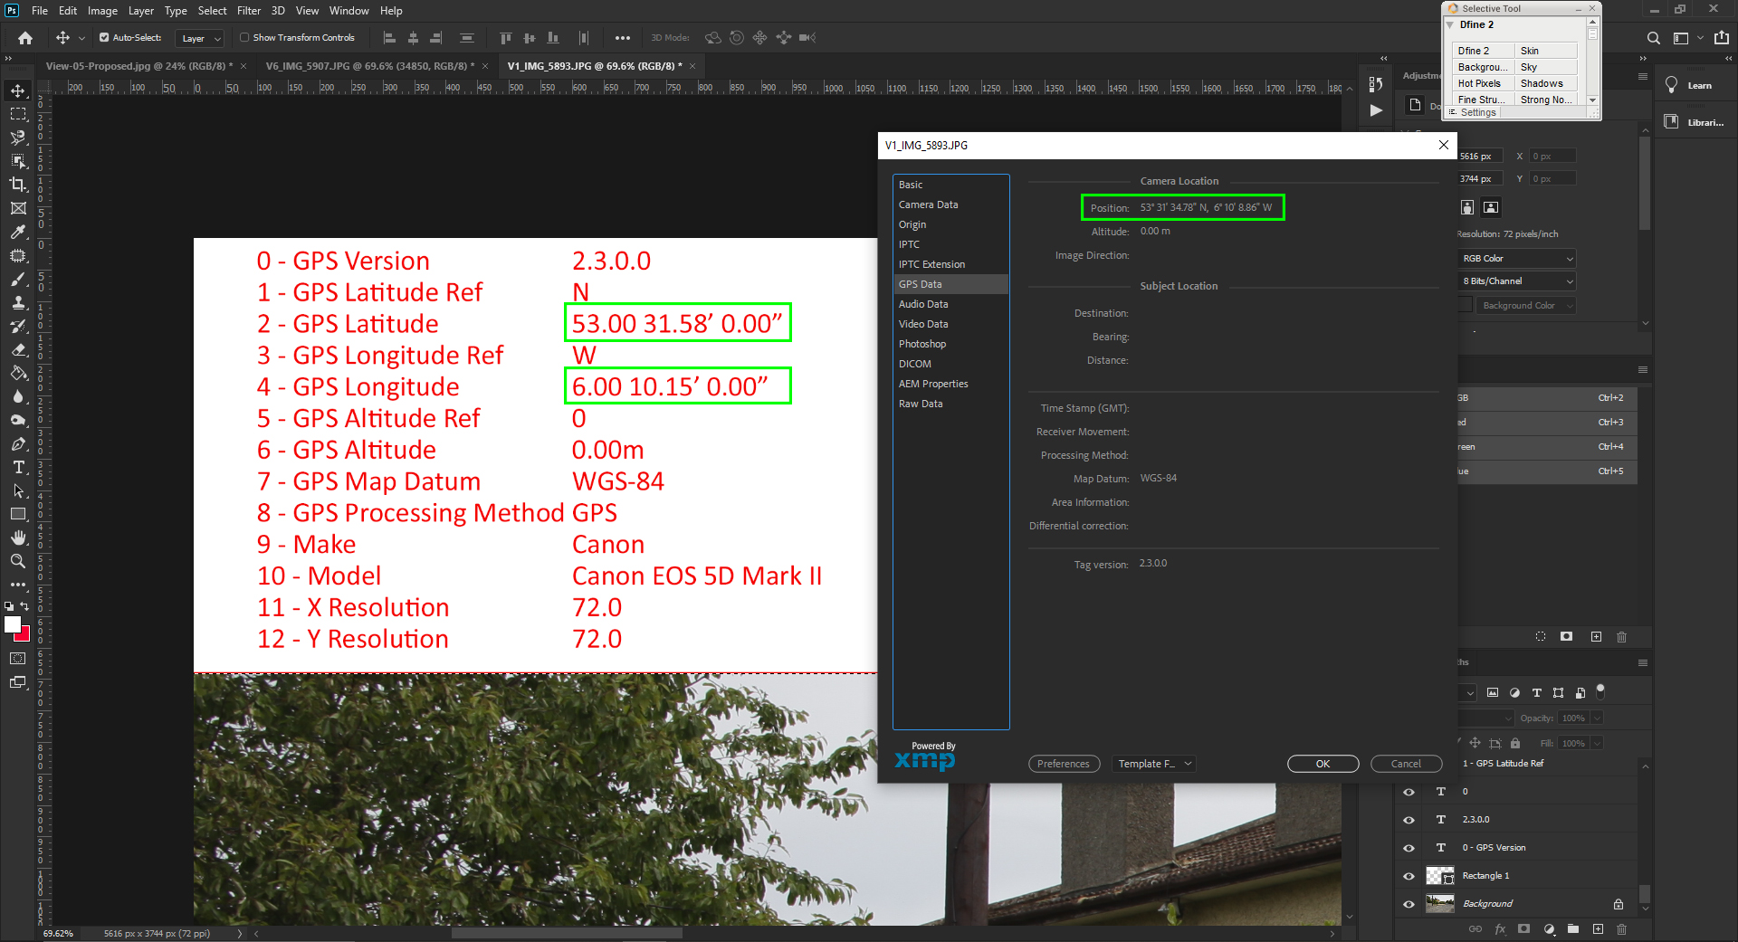
Task: Open the Background Color dropdown
Action: coord(1525,306)
